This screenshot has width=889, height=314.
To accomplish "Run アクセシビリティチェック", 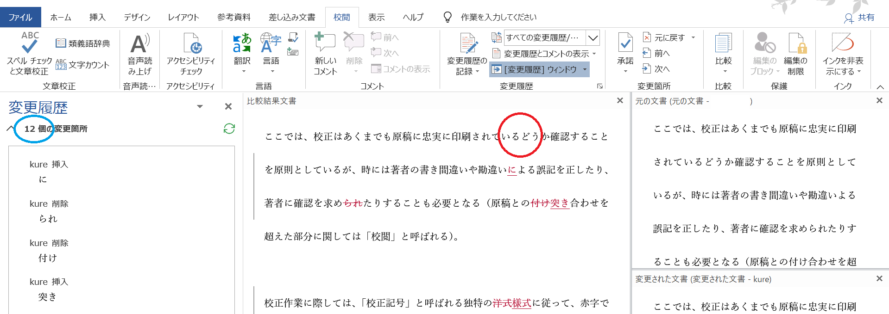I will [x=191, y=54].
